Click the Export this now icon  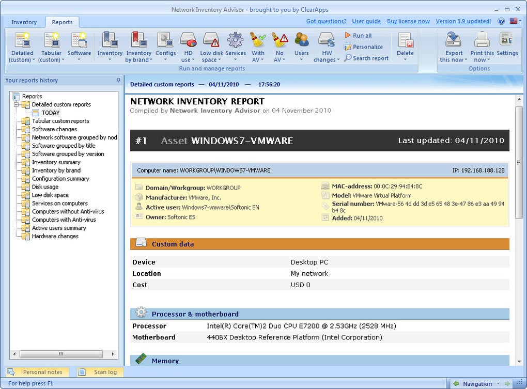coord(454,40)
